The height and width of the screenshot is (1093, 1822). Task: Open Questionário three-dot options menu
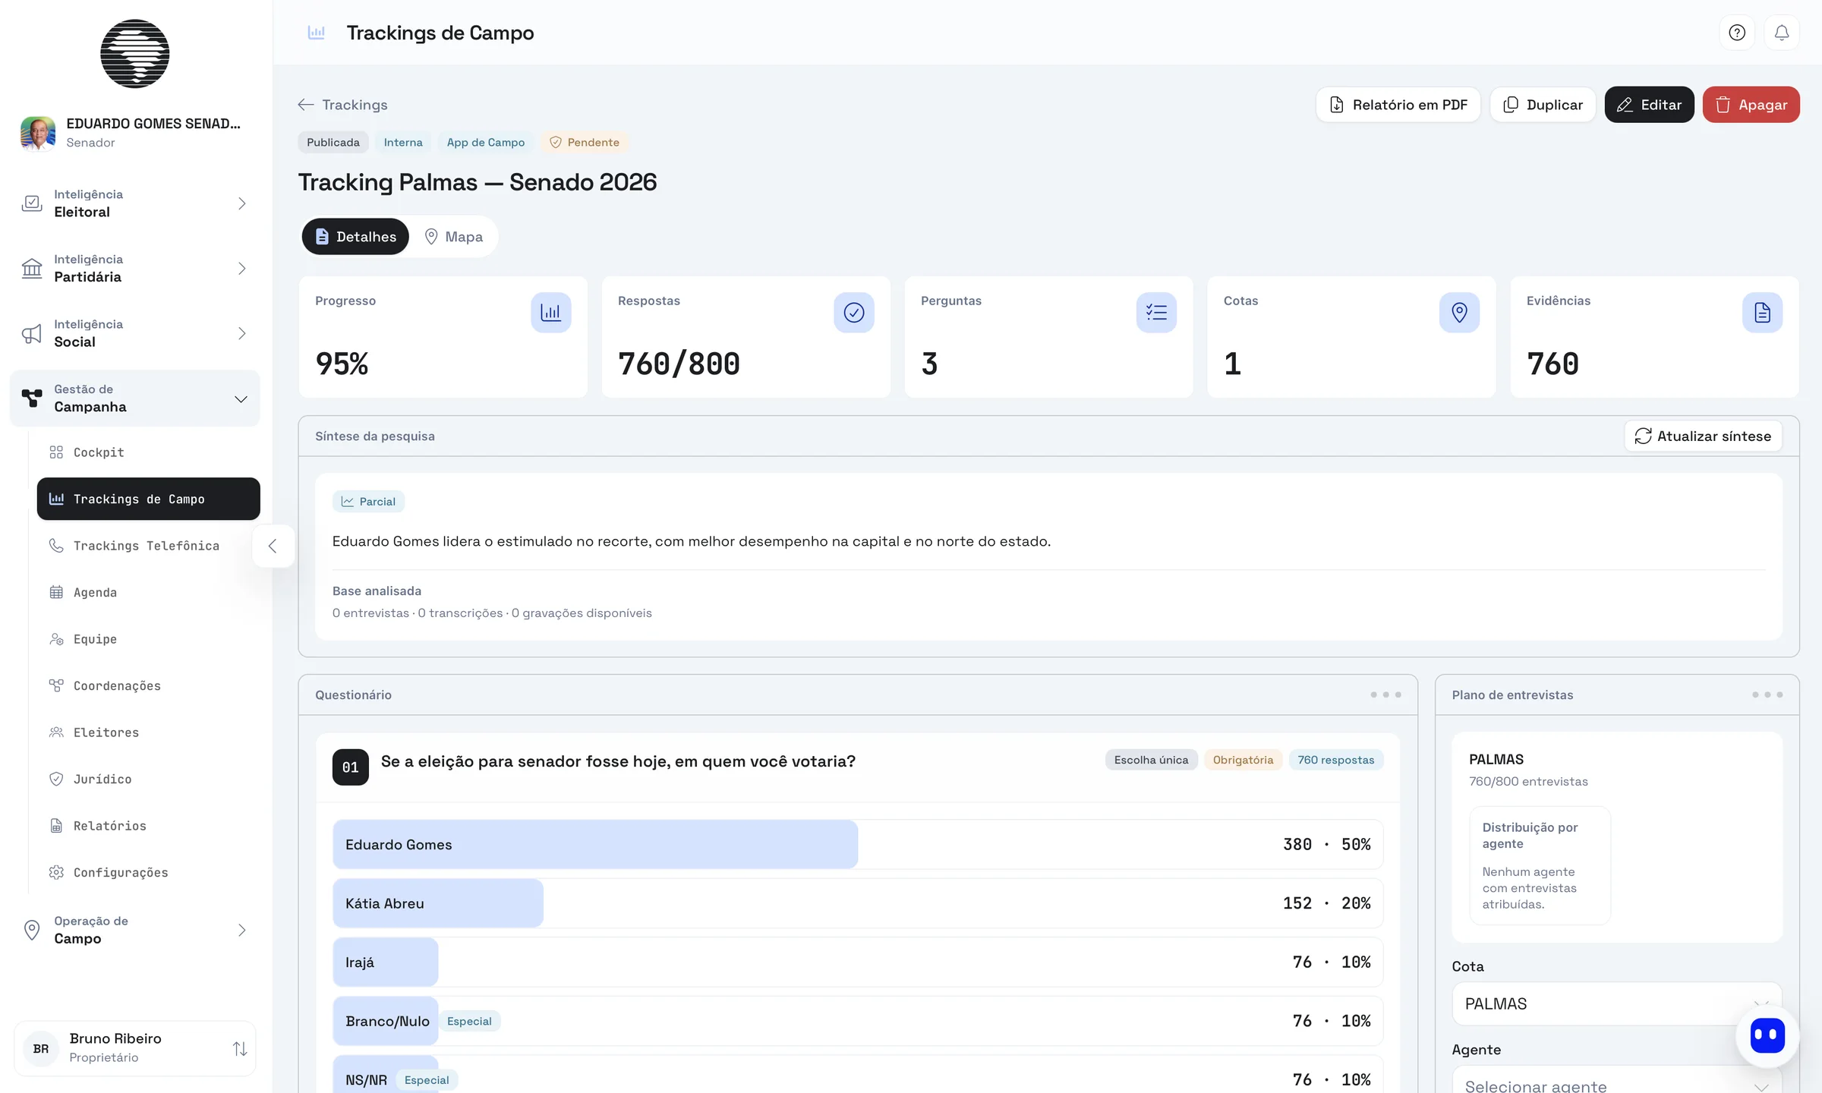1385,695
